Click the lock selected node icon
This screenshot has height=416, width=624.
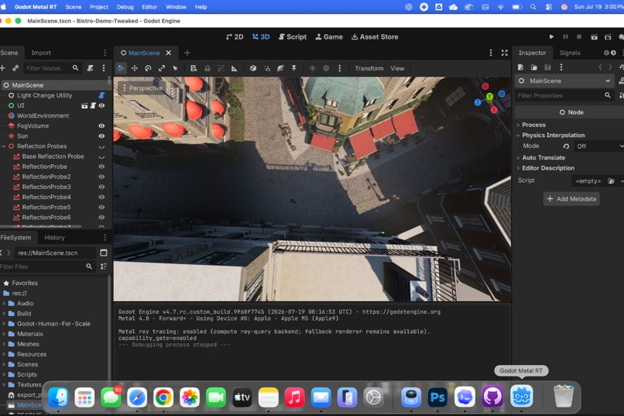(x=207, y=68)
